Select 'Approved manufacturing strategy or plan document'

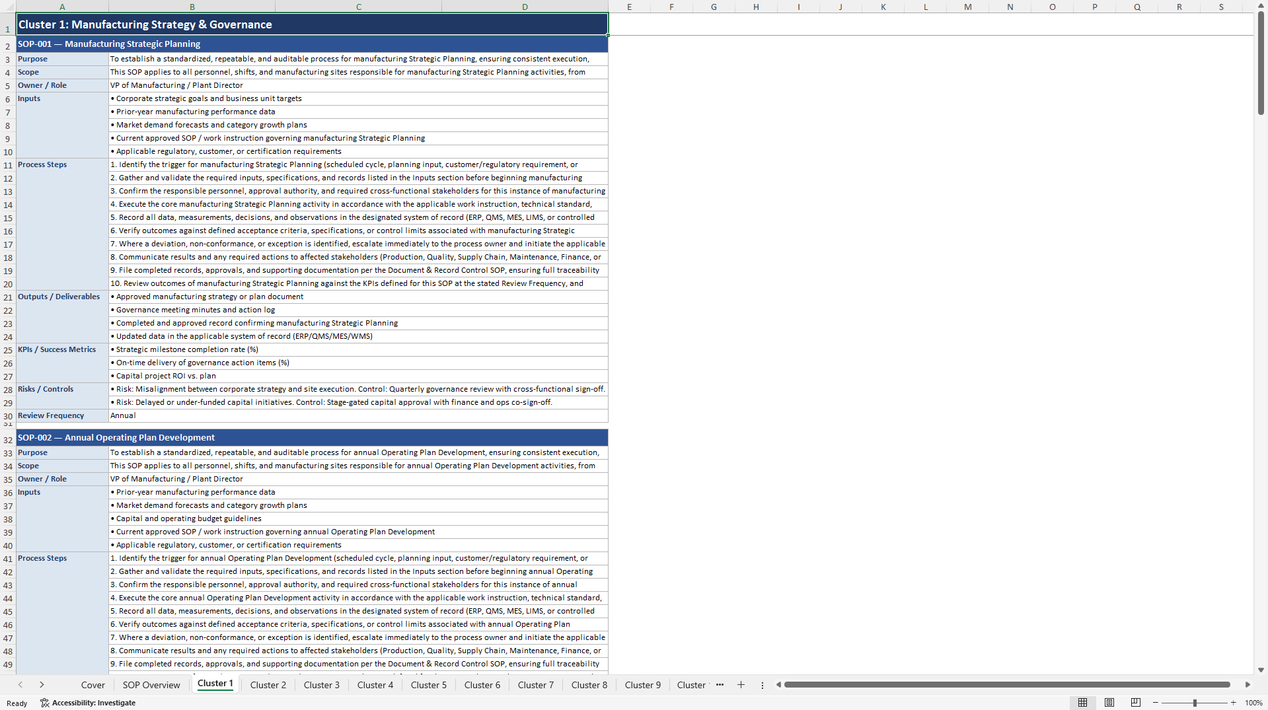pos(358,297)
